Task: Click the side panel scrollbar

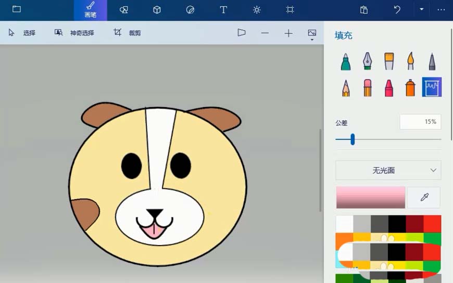Action: [451, 85]
